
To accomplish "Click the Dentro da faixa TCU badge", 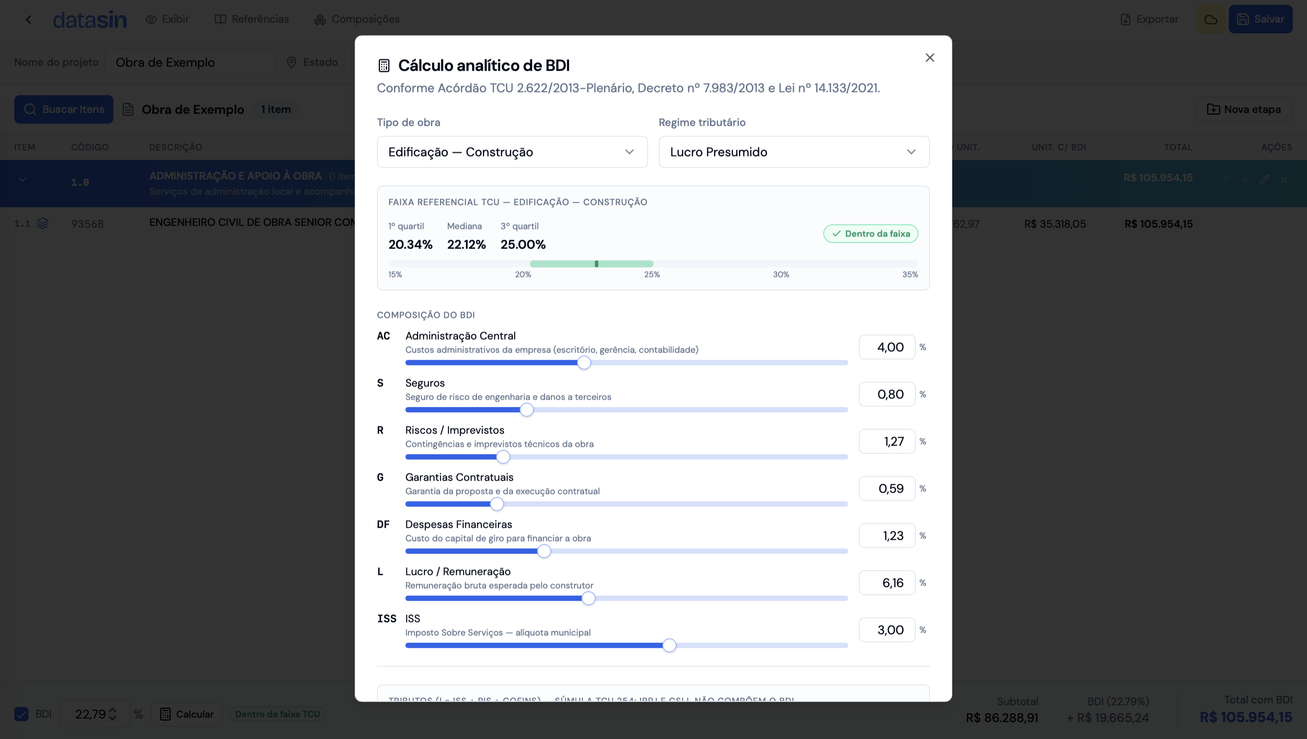I will tap(277, 715).
